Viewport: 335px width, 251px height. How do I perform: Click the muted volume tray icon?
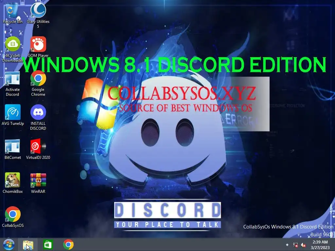[x=303, y=245]
